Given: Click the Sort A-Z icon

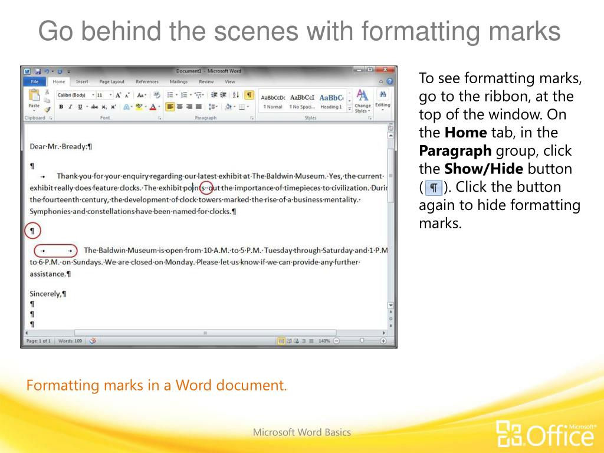Looking at the screenshot, I should (x=236, y=95).
